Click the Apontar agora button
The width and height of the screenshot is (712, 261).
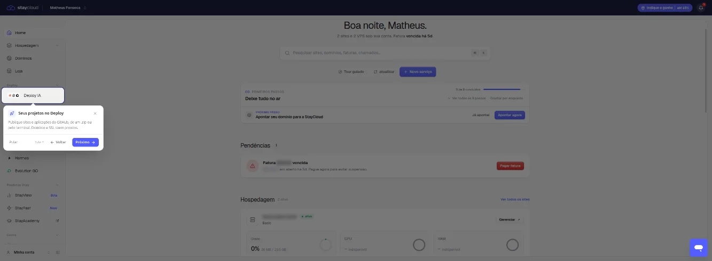tap(510, 115)
